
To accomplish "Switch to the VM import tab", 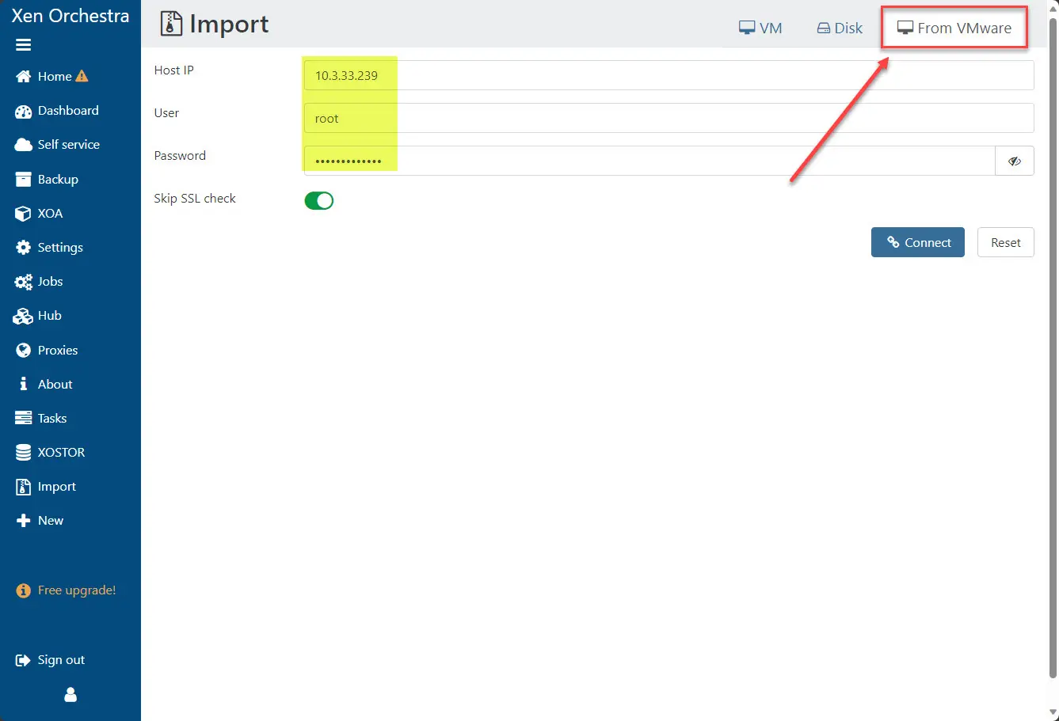I will point(760,28).
